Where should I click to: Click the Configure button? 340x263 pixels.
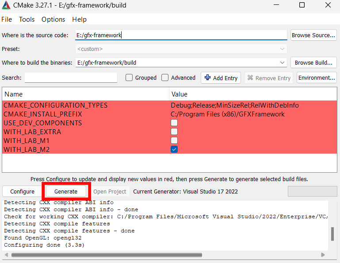[23, 191]
